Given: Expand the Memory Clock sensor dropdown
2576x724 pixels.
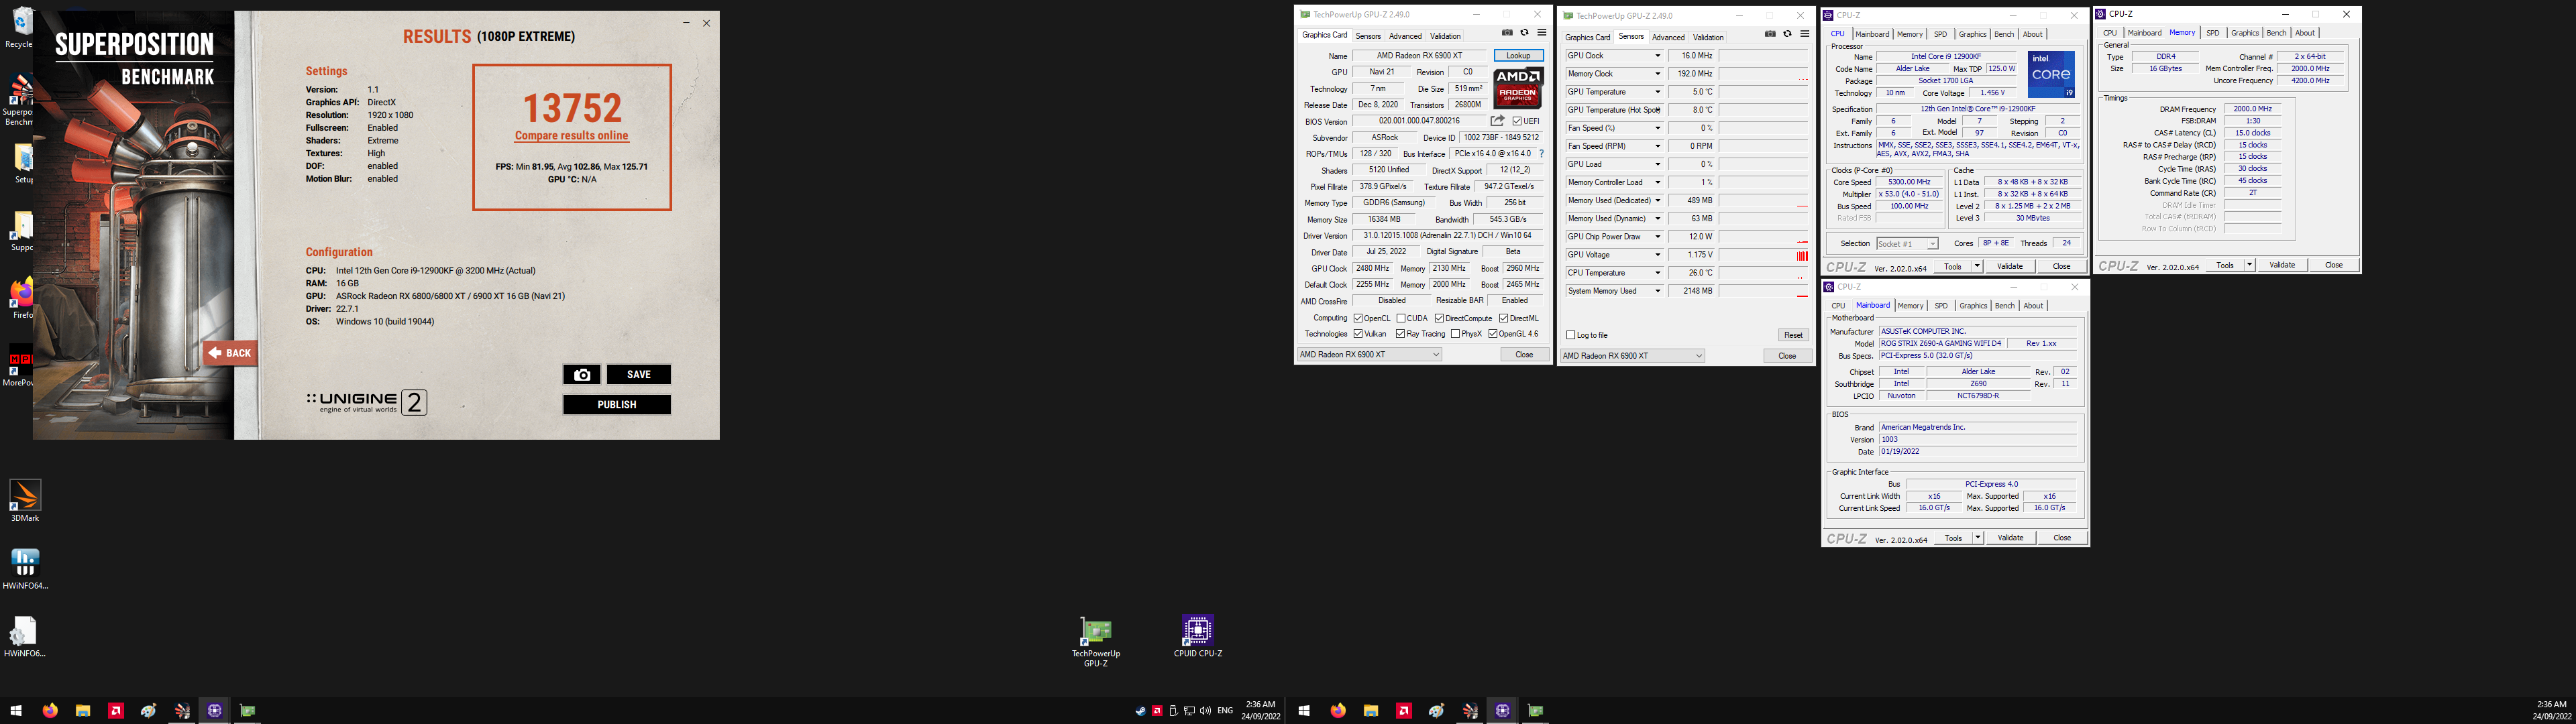Looking at the screenshot, I should [1658, 74].
